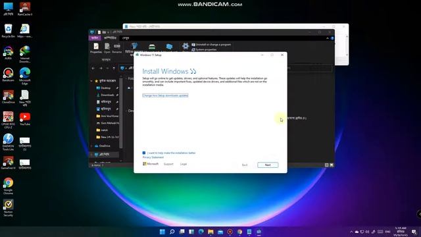Open the first purple ribbon tab in Explorer
The width and height of the screenshot is (421, 237).
coord(95,38)
